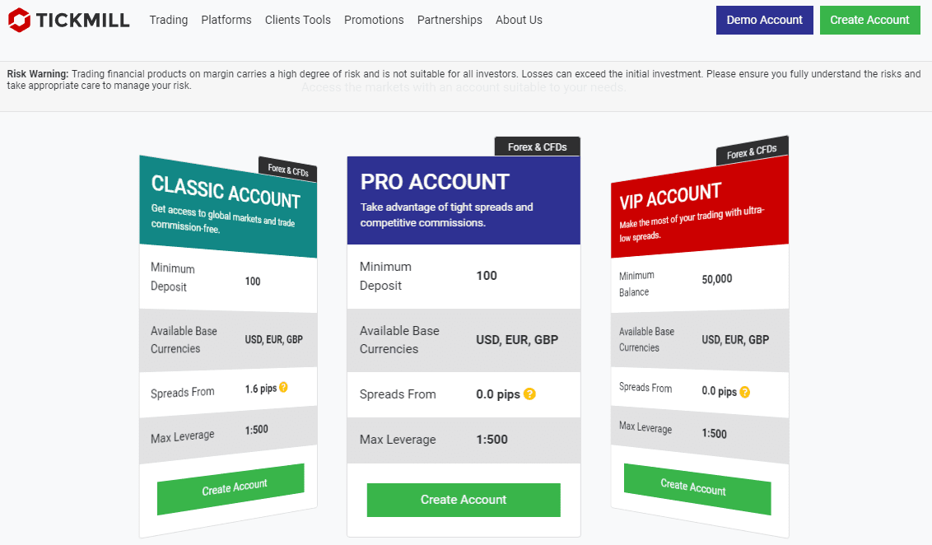The height and width of the screenshot is (545, 932).
Task: Click the Forex & CFDs label on VIP Account
Action: tap(751, 151)
